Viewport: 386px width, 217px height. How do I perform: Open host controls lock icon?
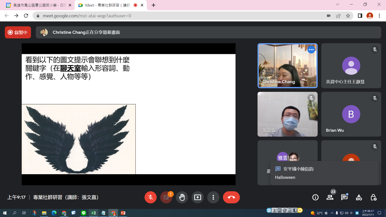(373, 197)
